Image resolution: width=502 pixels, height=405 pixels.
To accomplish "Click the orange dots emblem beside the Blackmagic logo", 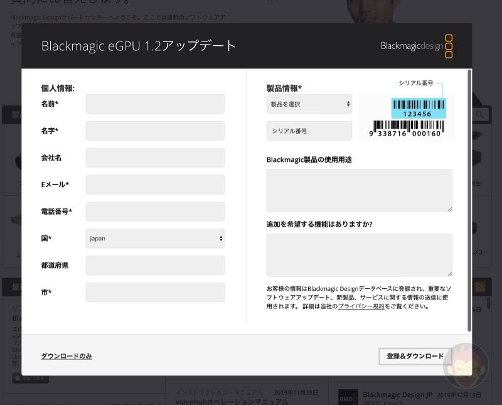I will (449, 46).
